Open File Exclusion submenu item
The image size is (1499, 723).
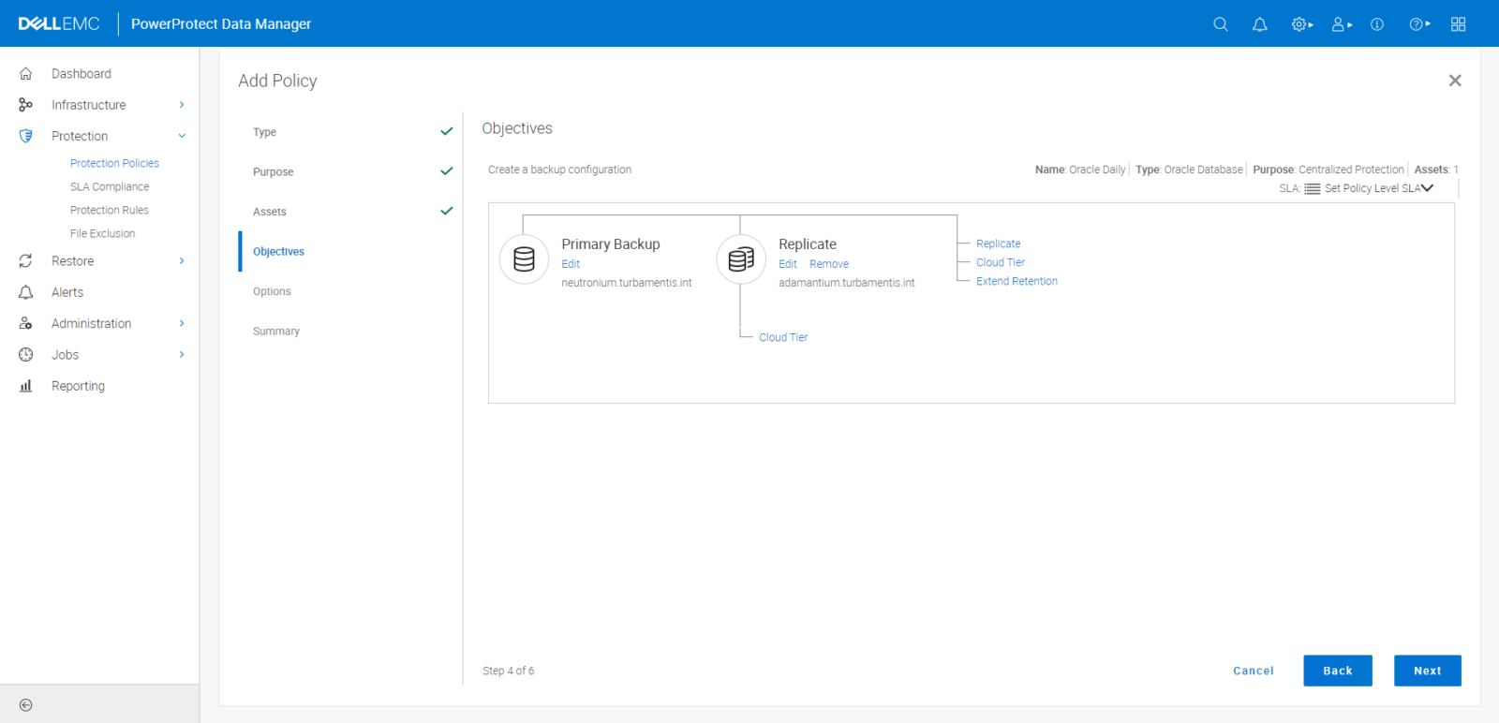point(102,233)
